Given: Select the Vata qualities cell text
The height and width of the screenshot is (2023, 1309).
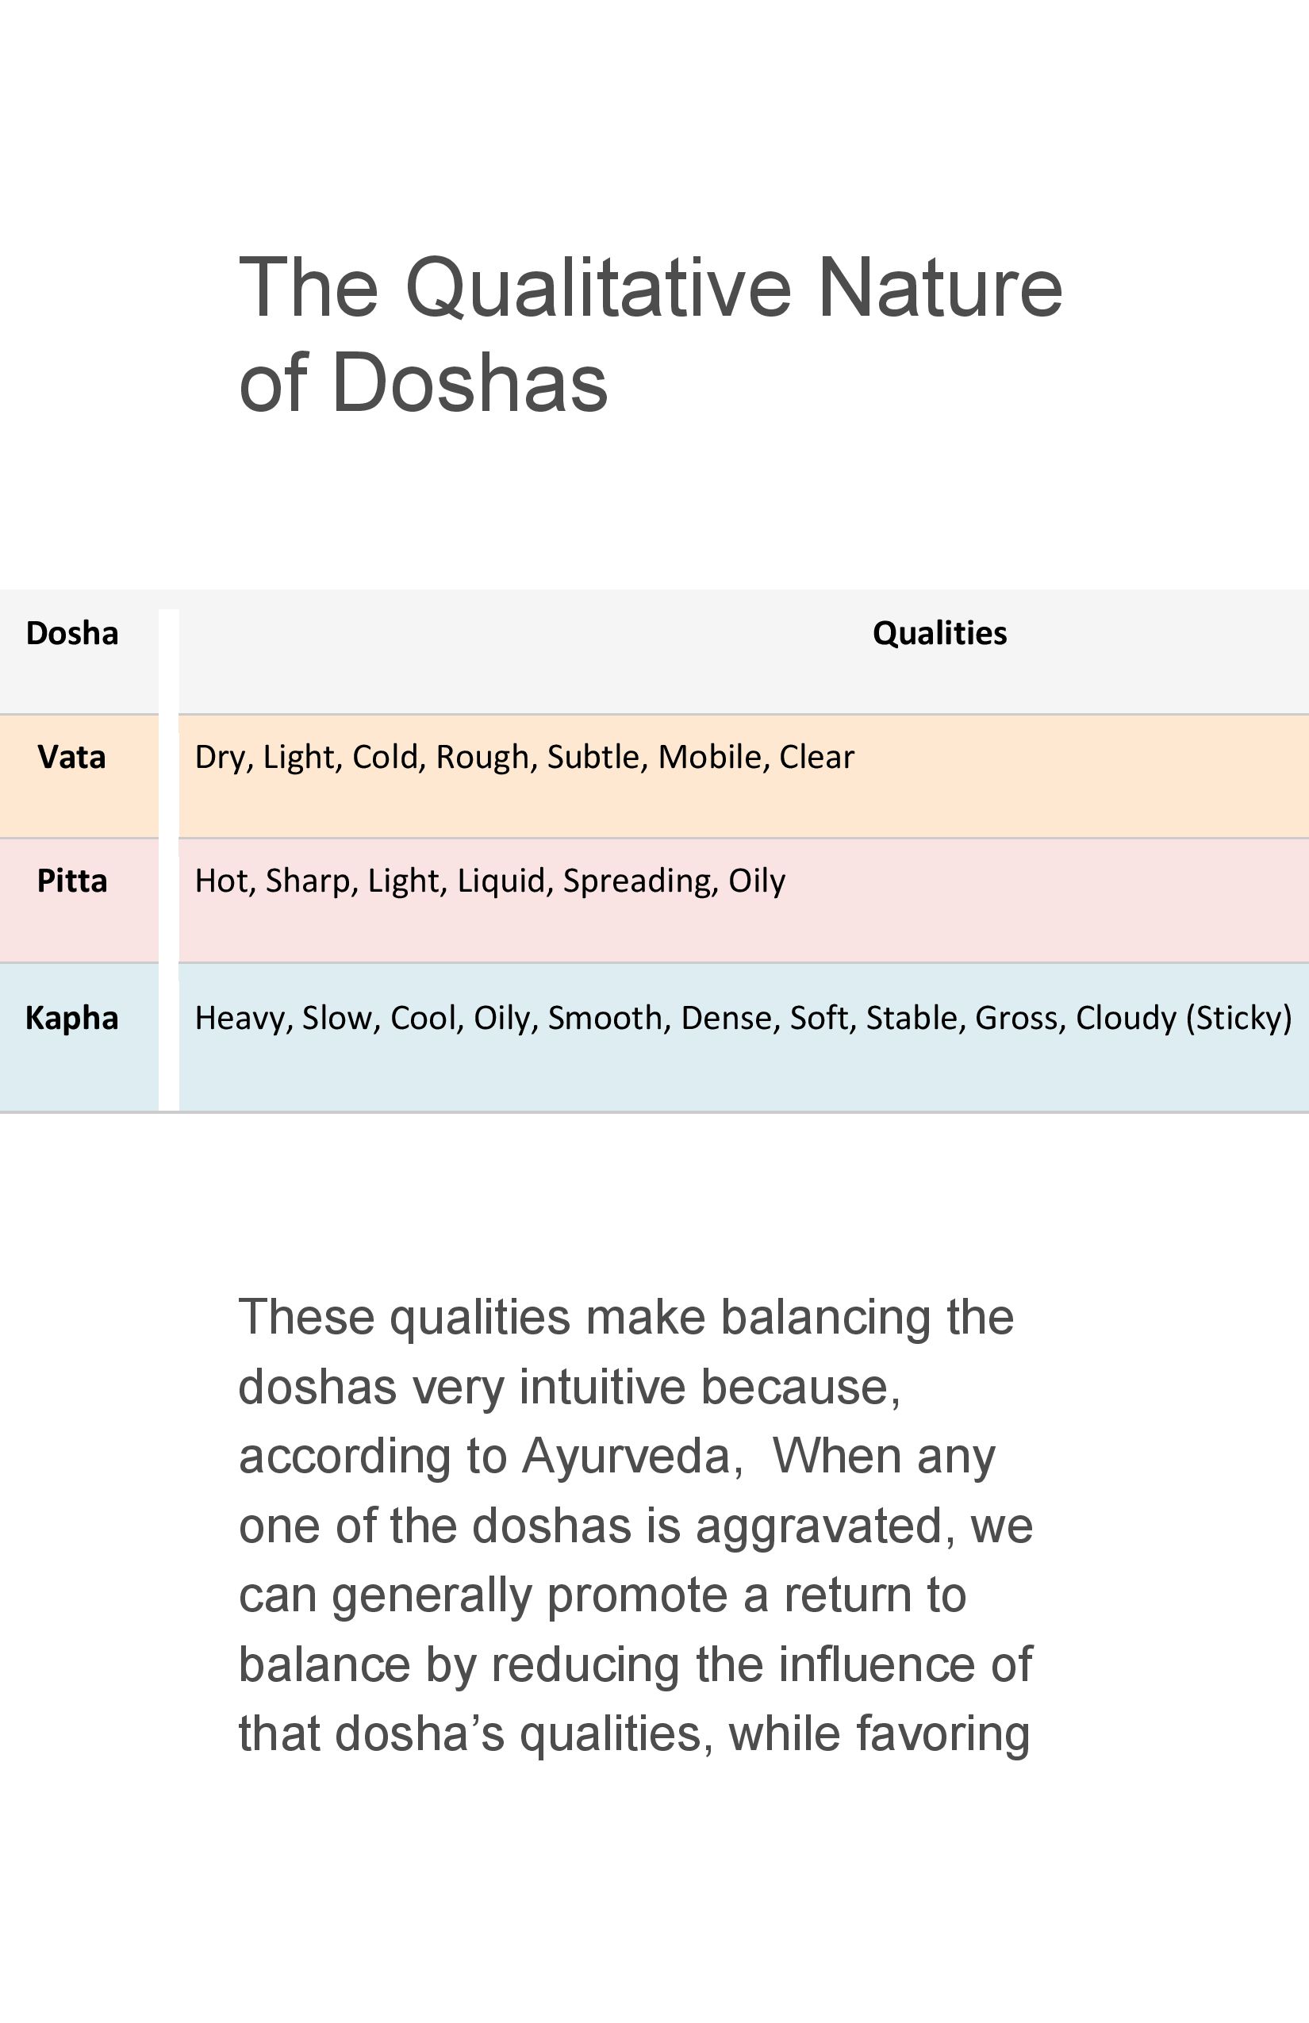Looking at the screenshot, I should [524, 758].
